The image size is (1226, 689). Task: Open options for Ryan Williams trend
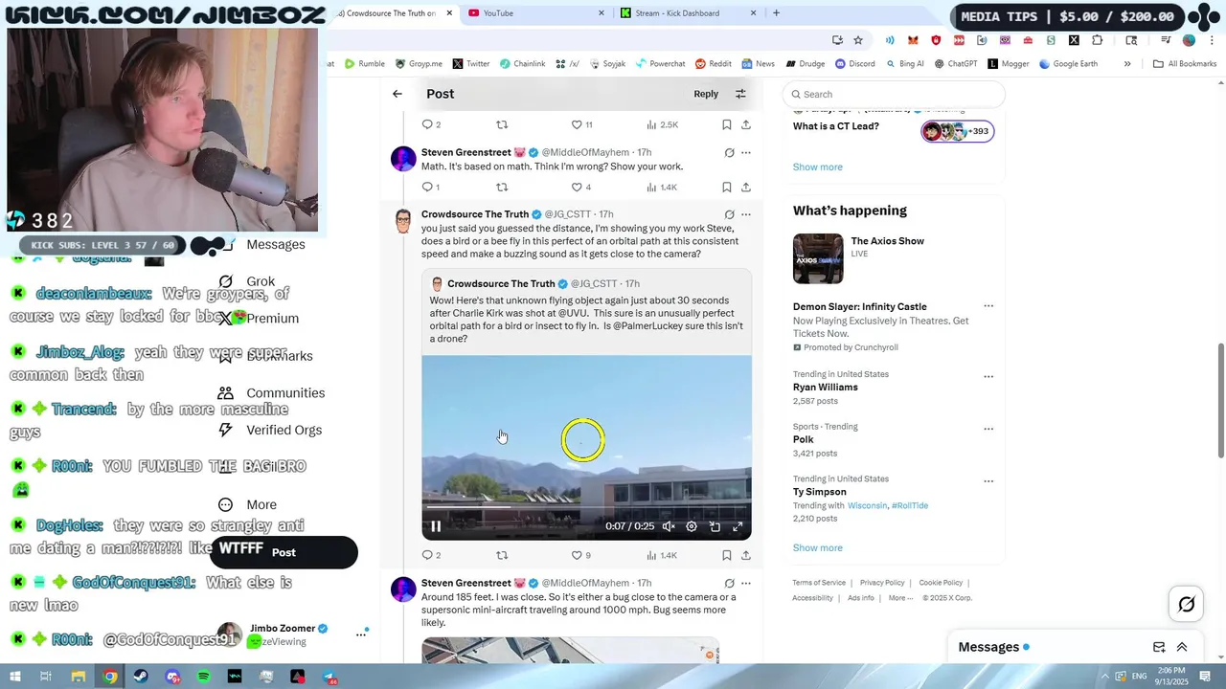pyautogui.click(x=988, y=376)
